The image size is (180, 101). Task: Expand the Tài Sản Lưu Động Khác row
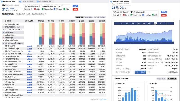point(4,62)
